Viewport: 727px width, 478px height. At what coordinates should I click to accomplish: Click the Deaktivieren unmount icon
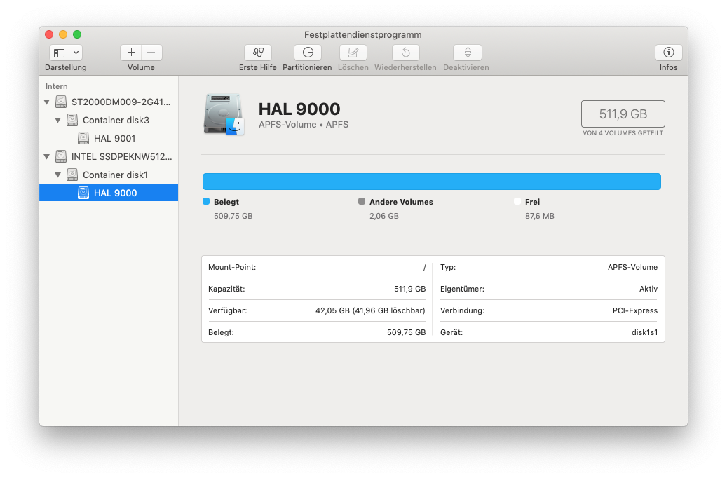click(468, 53)
